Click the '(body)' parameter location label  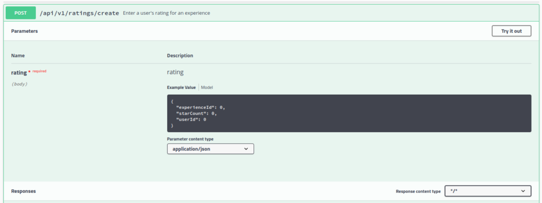click(19, 84)
